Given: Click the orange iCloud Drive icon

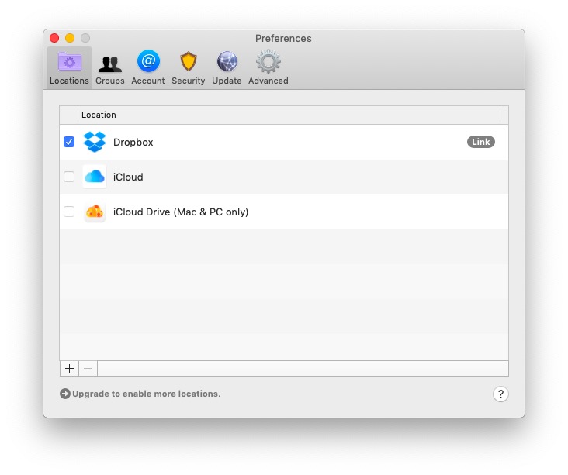Looking at the screenshot, I should 95,212.
